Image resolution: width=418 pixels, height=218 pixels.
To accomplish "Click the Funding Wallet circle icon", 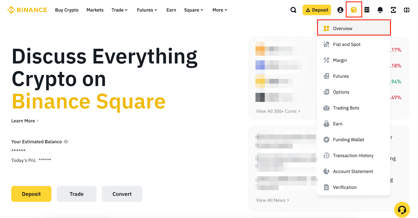I will click(326, 140).
